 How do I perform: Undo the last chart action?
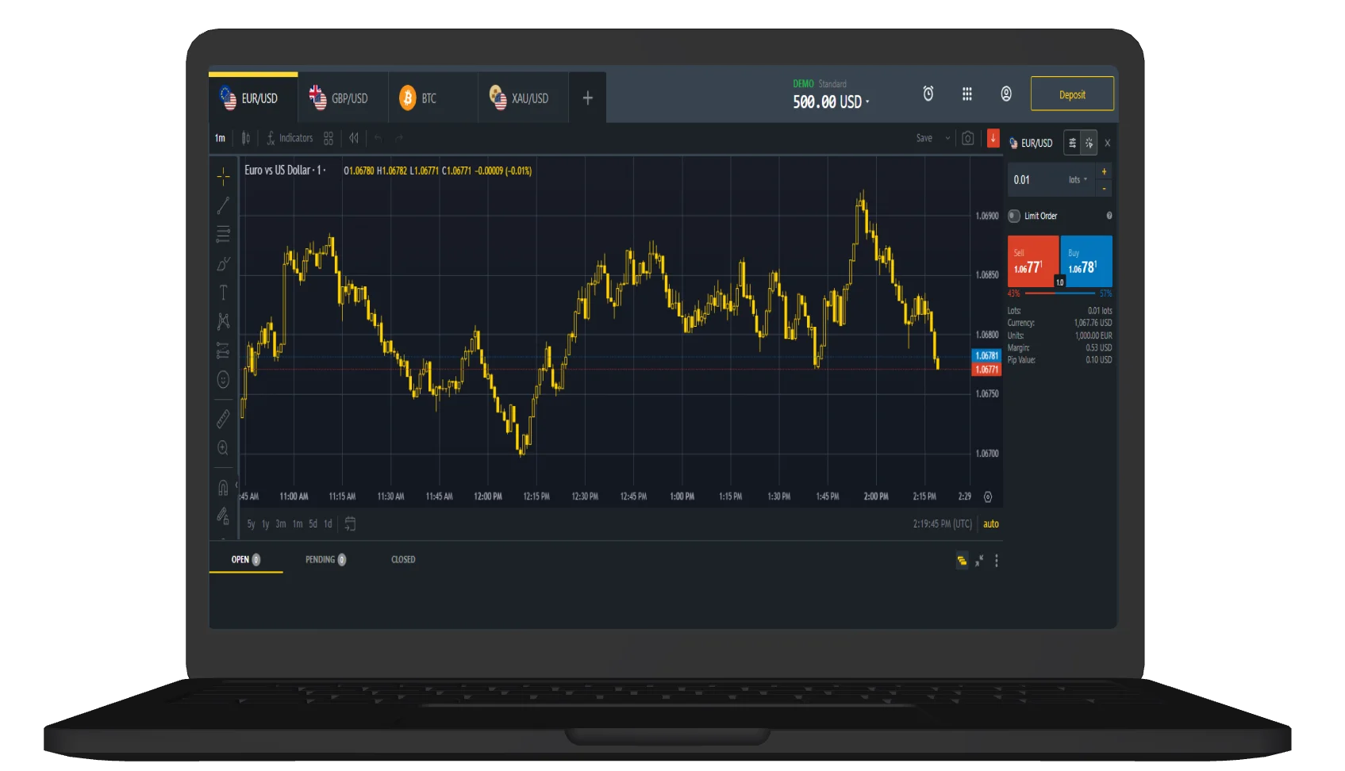click(379, 138)
